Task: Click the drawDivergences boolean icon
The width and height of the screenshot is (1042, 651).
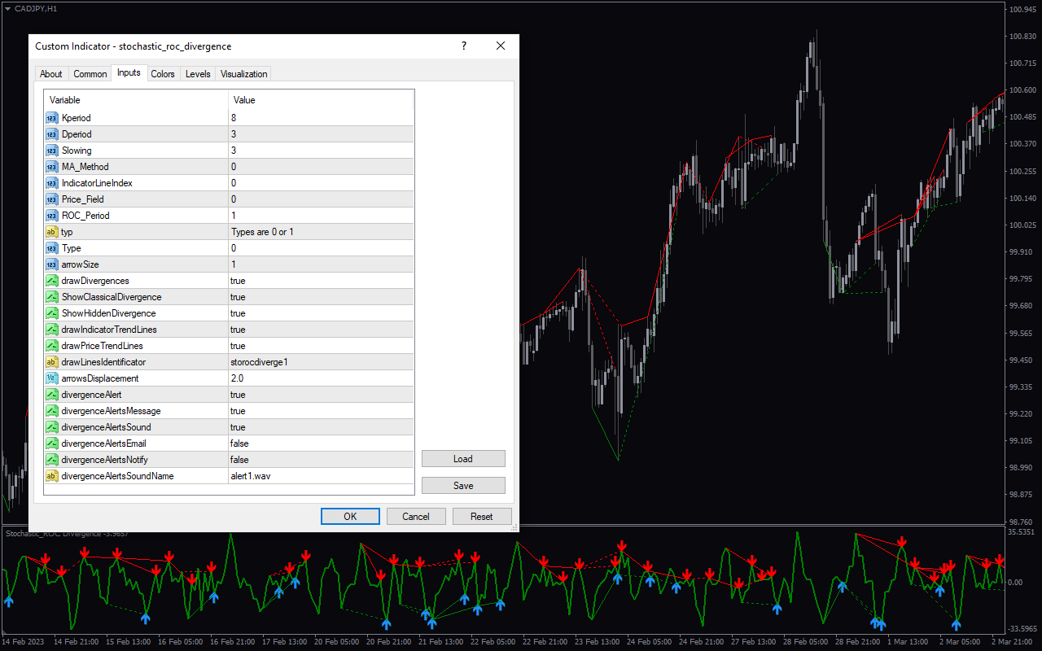Action: [x=52, y=281]
